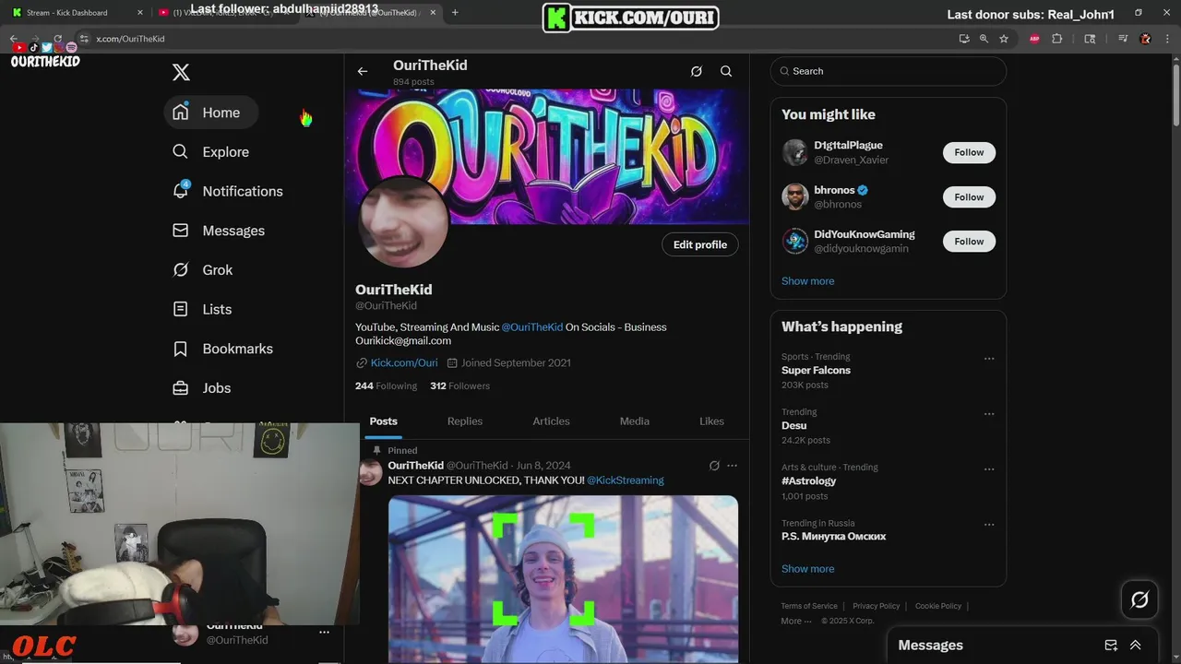Screen dimensions: 1181x664
Task: Open options dots for Super Falcons trend
Action: tap(989, 359)
